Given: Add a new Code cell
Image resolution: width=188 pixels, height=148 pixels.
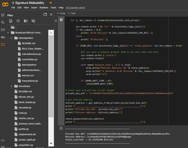Looking at the screenshot, I should pyautogui.click(x=61, y=13).
